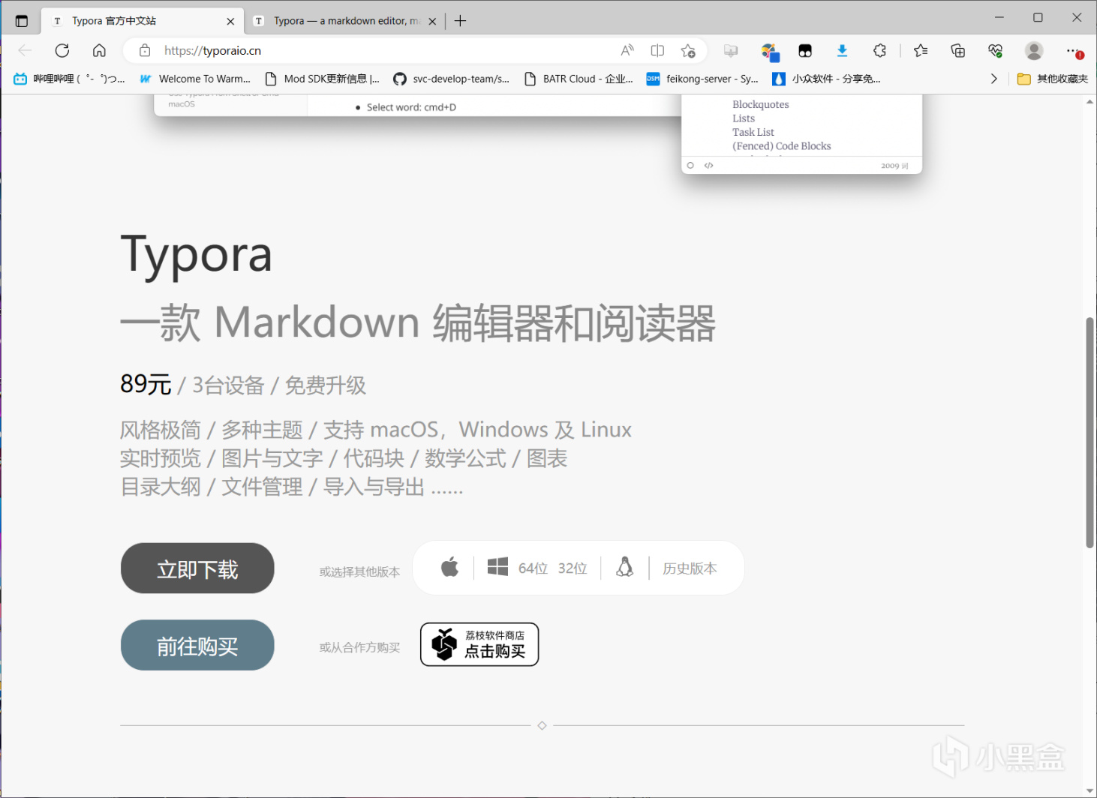Open the blue download manager extension
The image size is (1097, 798).
842,50
